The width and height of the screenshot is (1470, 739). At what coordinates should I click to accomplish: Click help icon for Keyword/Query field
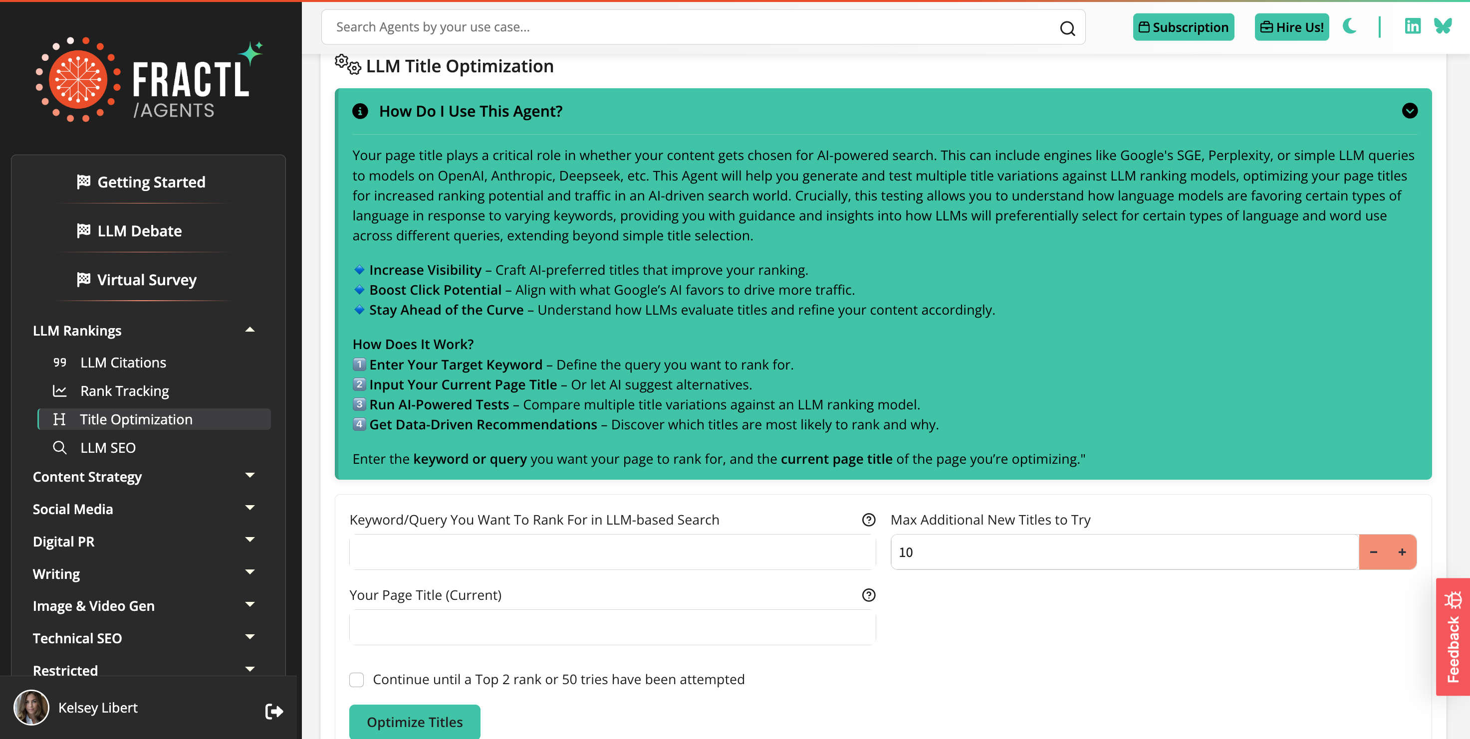click(868, 520)
